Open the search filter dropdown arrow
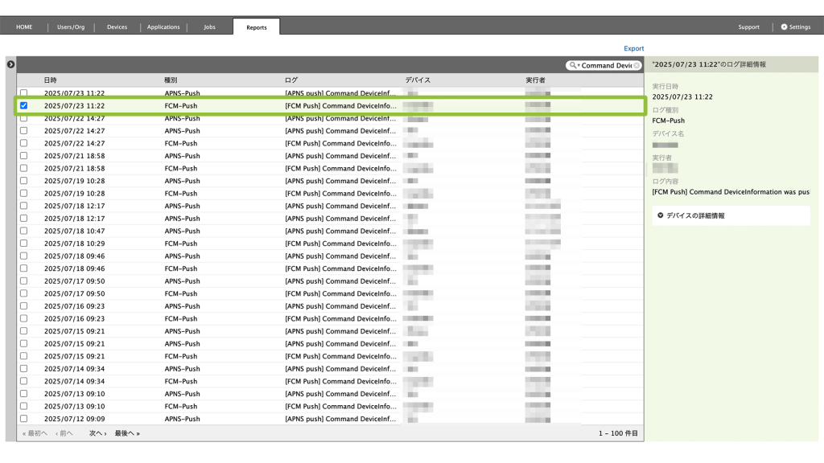The image size is (824, 463). tap(578, 66)
